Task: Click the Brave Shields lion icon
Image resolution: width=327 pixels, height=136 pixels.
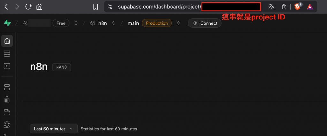Action: [x=297, y=7]
